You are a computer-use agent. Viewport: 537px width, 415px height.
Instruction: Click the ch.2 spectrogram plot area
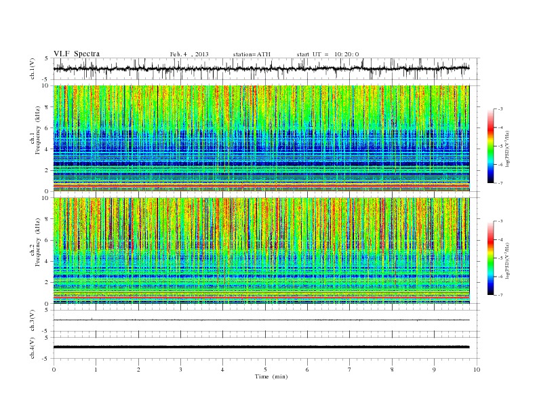261,251
